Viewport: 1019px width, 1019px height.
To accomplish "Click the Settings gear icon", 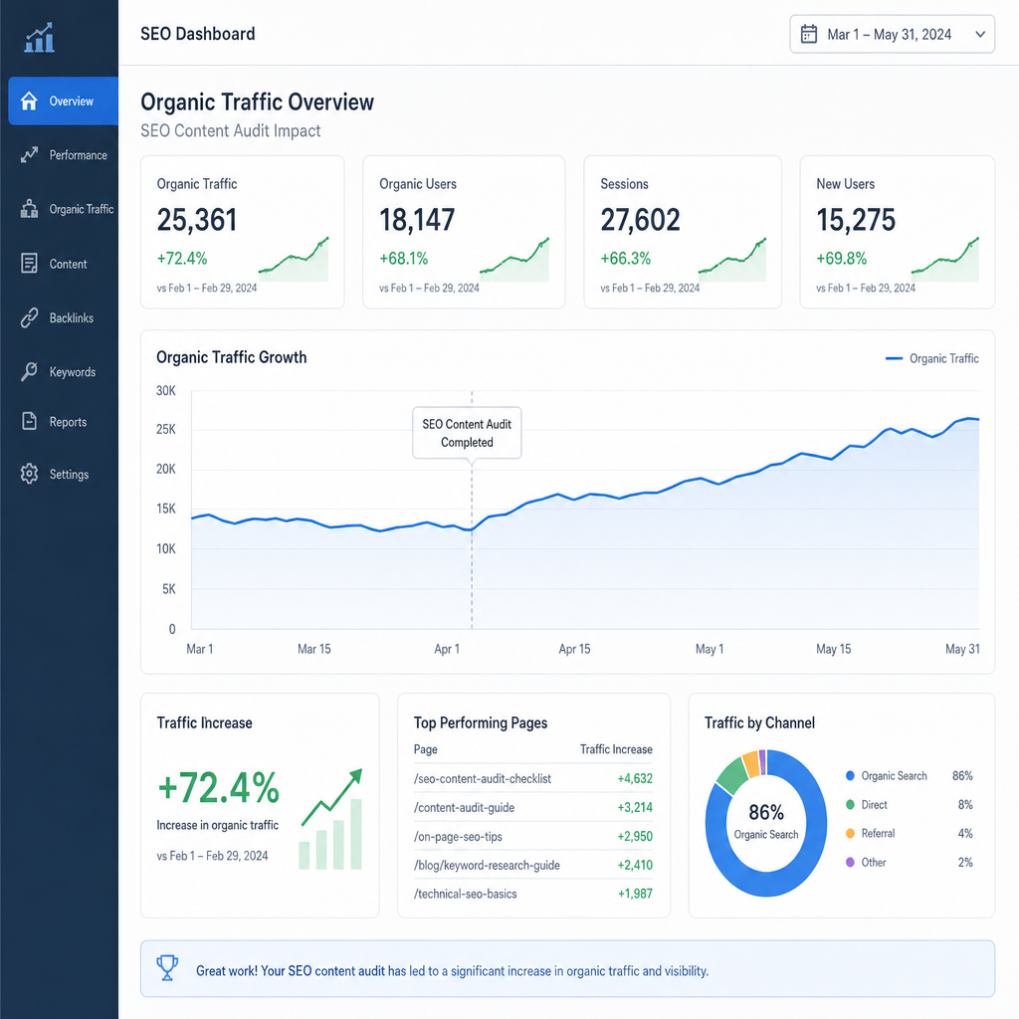I will [x=29, y=474].
